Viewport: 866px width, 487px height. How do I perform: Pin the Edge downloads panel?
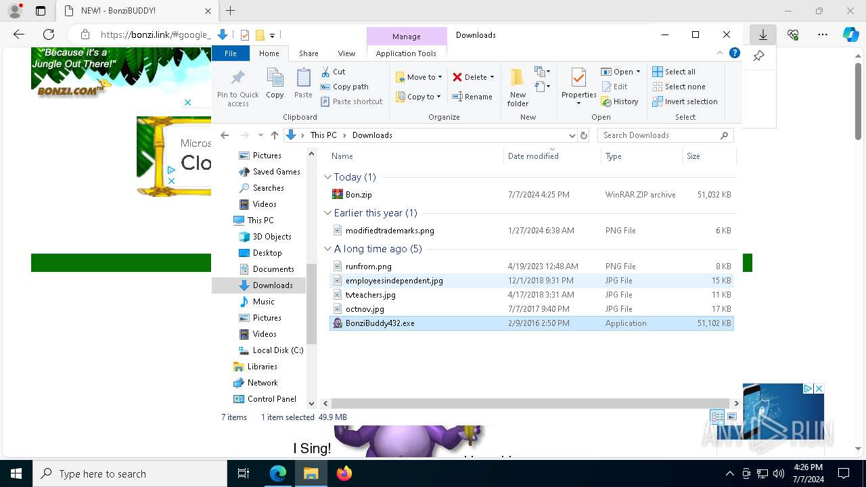[x=759, y=56]
